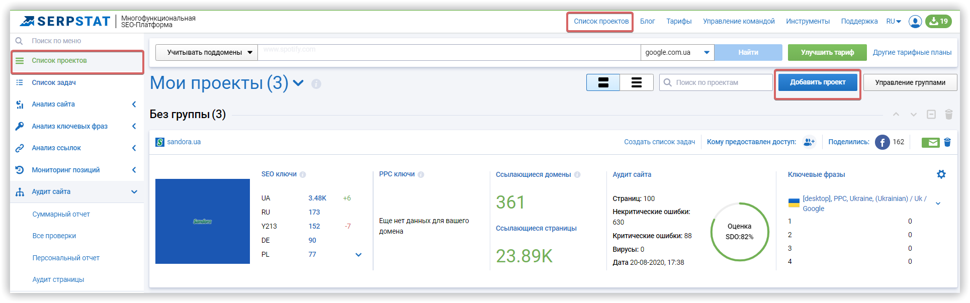Click the Улучшить тариф button
This screenshot has height=303, width=970.
pos(827,52)
